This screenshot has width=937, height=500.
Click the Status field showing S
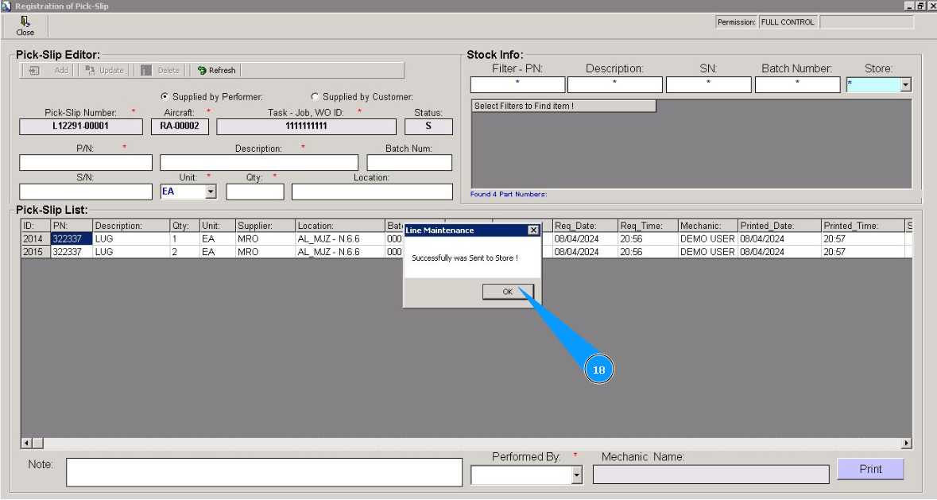click(428, 126)
